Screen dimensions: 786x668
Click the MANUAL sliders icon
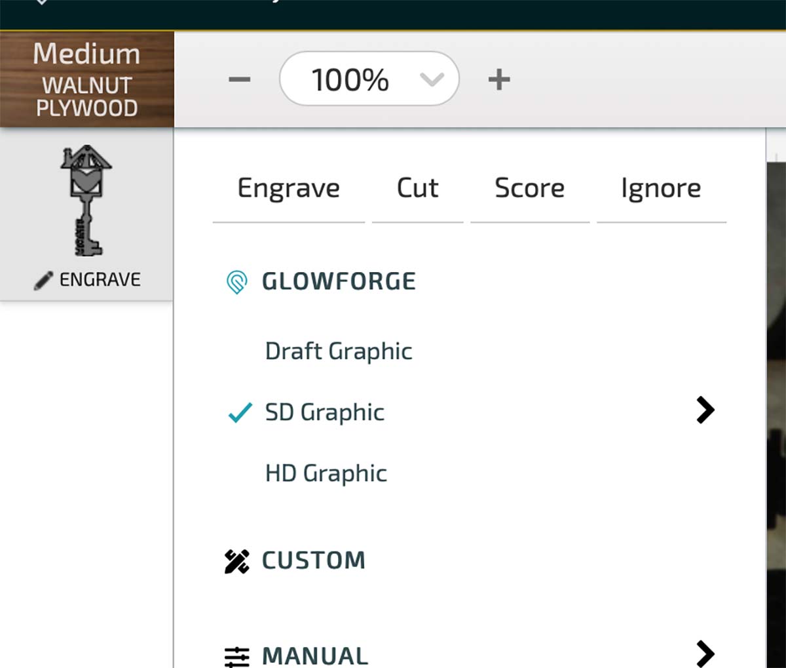pyautogui.click(x=236, y=656)
